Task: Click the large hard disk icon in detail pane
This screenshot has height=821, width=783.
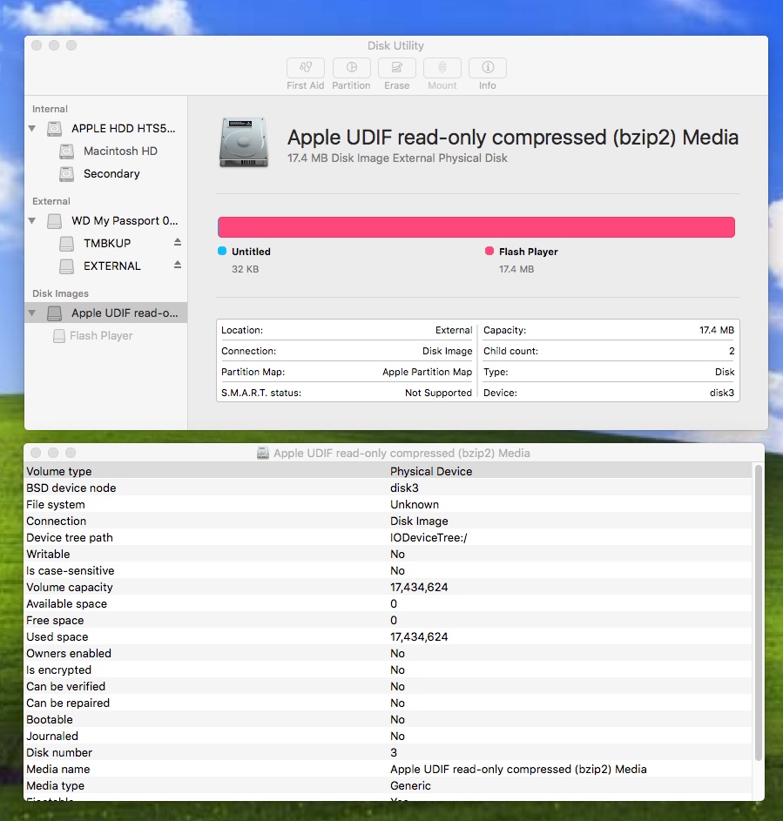Action: 244,143
